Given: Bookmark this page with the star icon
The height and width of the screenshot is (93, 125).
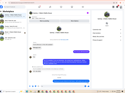Looking at the screenshot, I should pyautogui.click(x=116, y=3).
